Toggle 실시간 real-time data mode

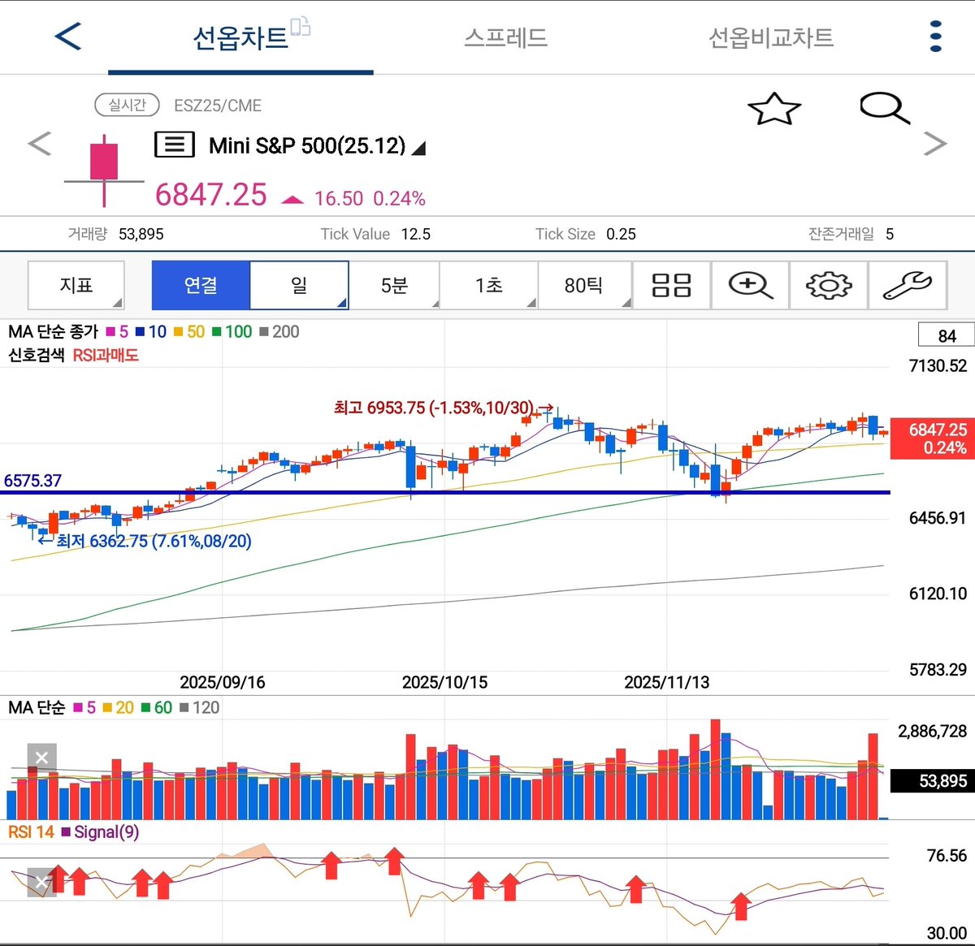click(x=126, y=106)
